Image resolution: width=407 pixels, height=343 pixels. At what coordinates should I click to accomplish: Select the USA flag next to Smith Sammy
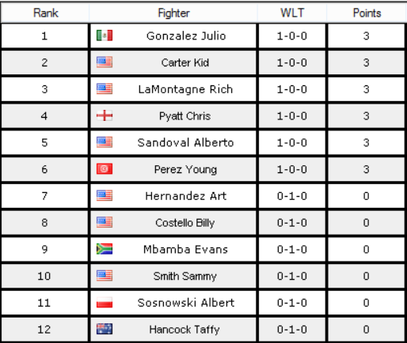click(105, 276)
